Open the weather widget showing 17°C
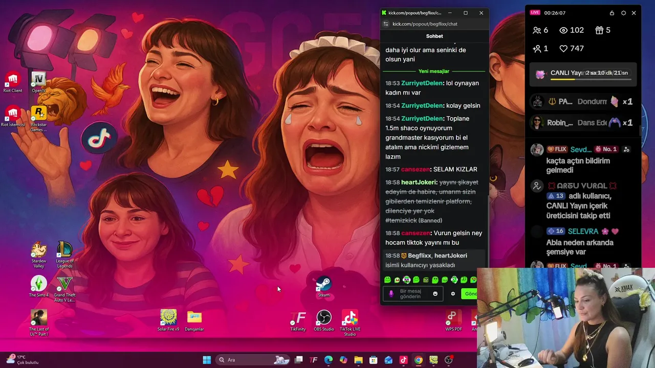 [x=23, y=360]
